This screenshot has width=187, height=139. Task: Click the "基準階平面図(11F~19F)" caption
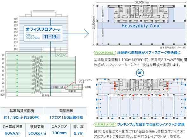173,47
